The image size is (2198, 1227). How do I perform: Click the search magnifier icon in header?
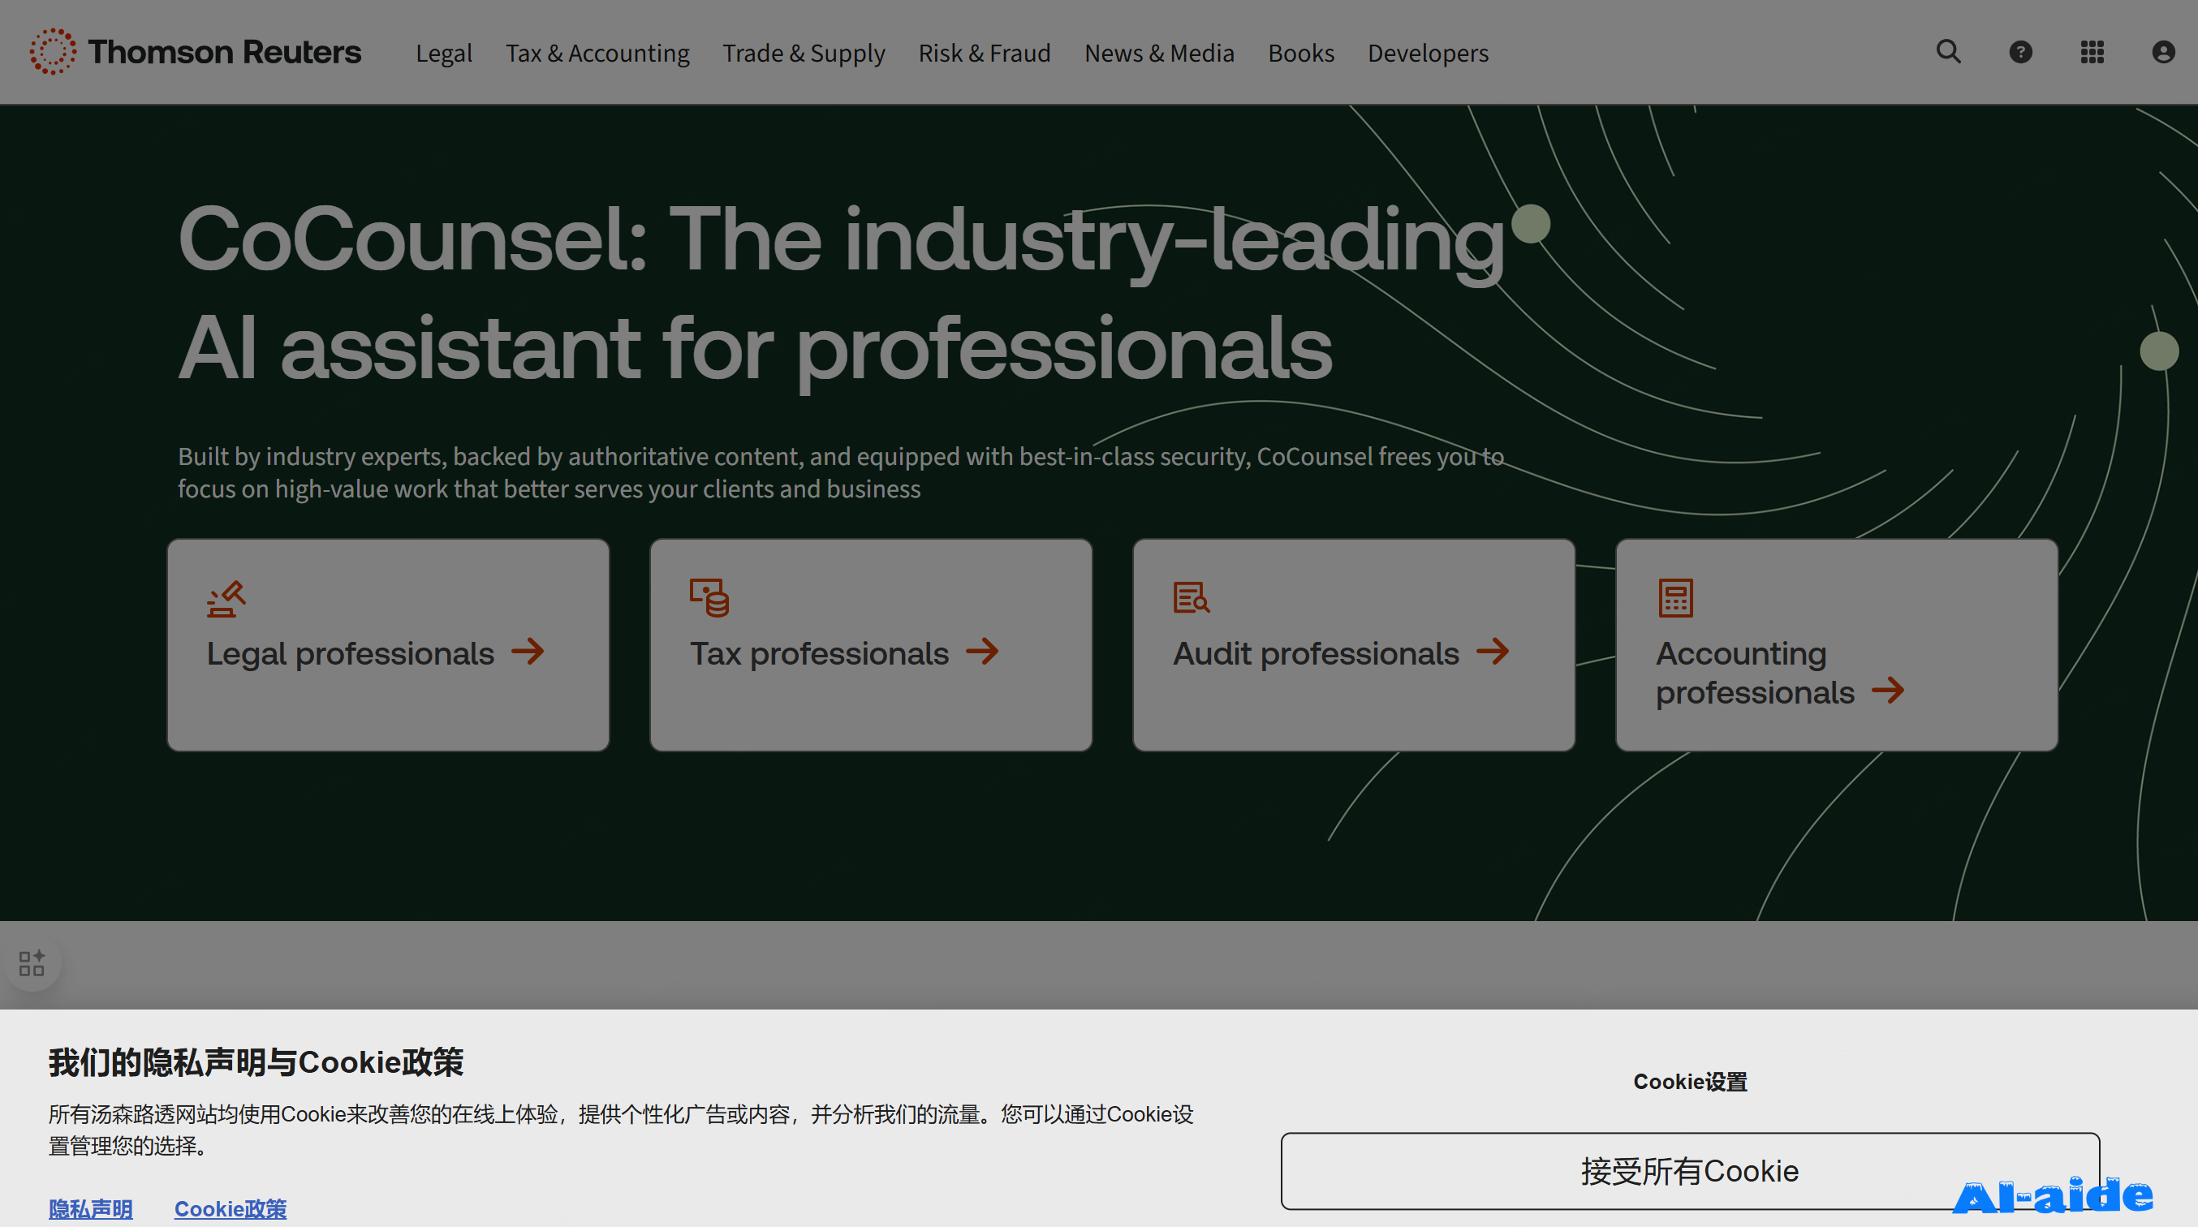click(1948, 52)
